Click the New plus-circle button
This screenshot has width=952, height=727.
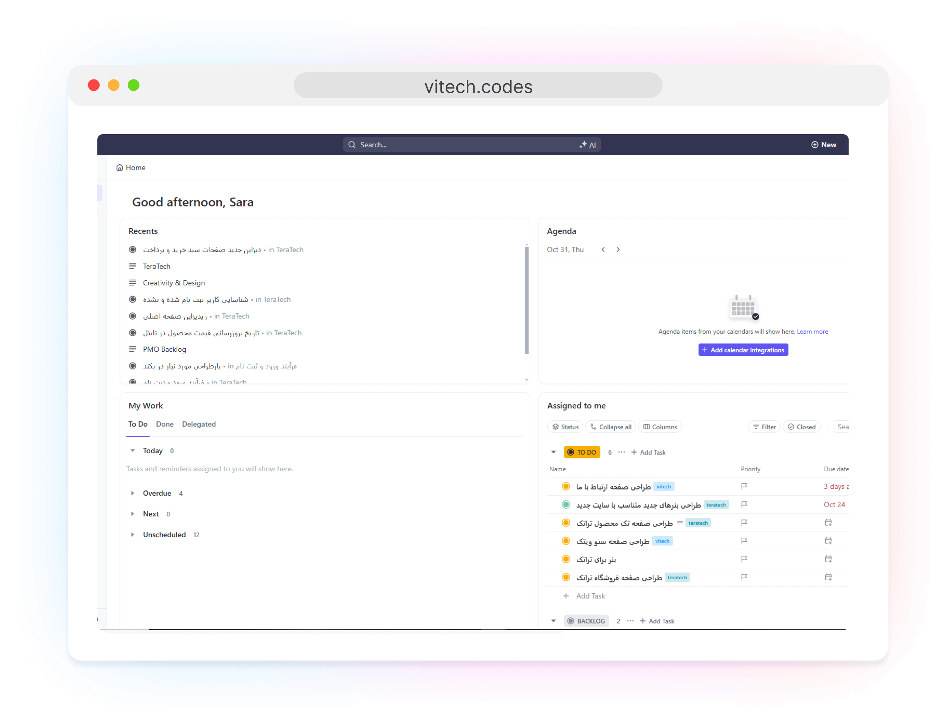824,145
